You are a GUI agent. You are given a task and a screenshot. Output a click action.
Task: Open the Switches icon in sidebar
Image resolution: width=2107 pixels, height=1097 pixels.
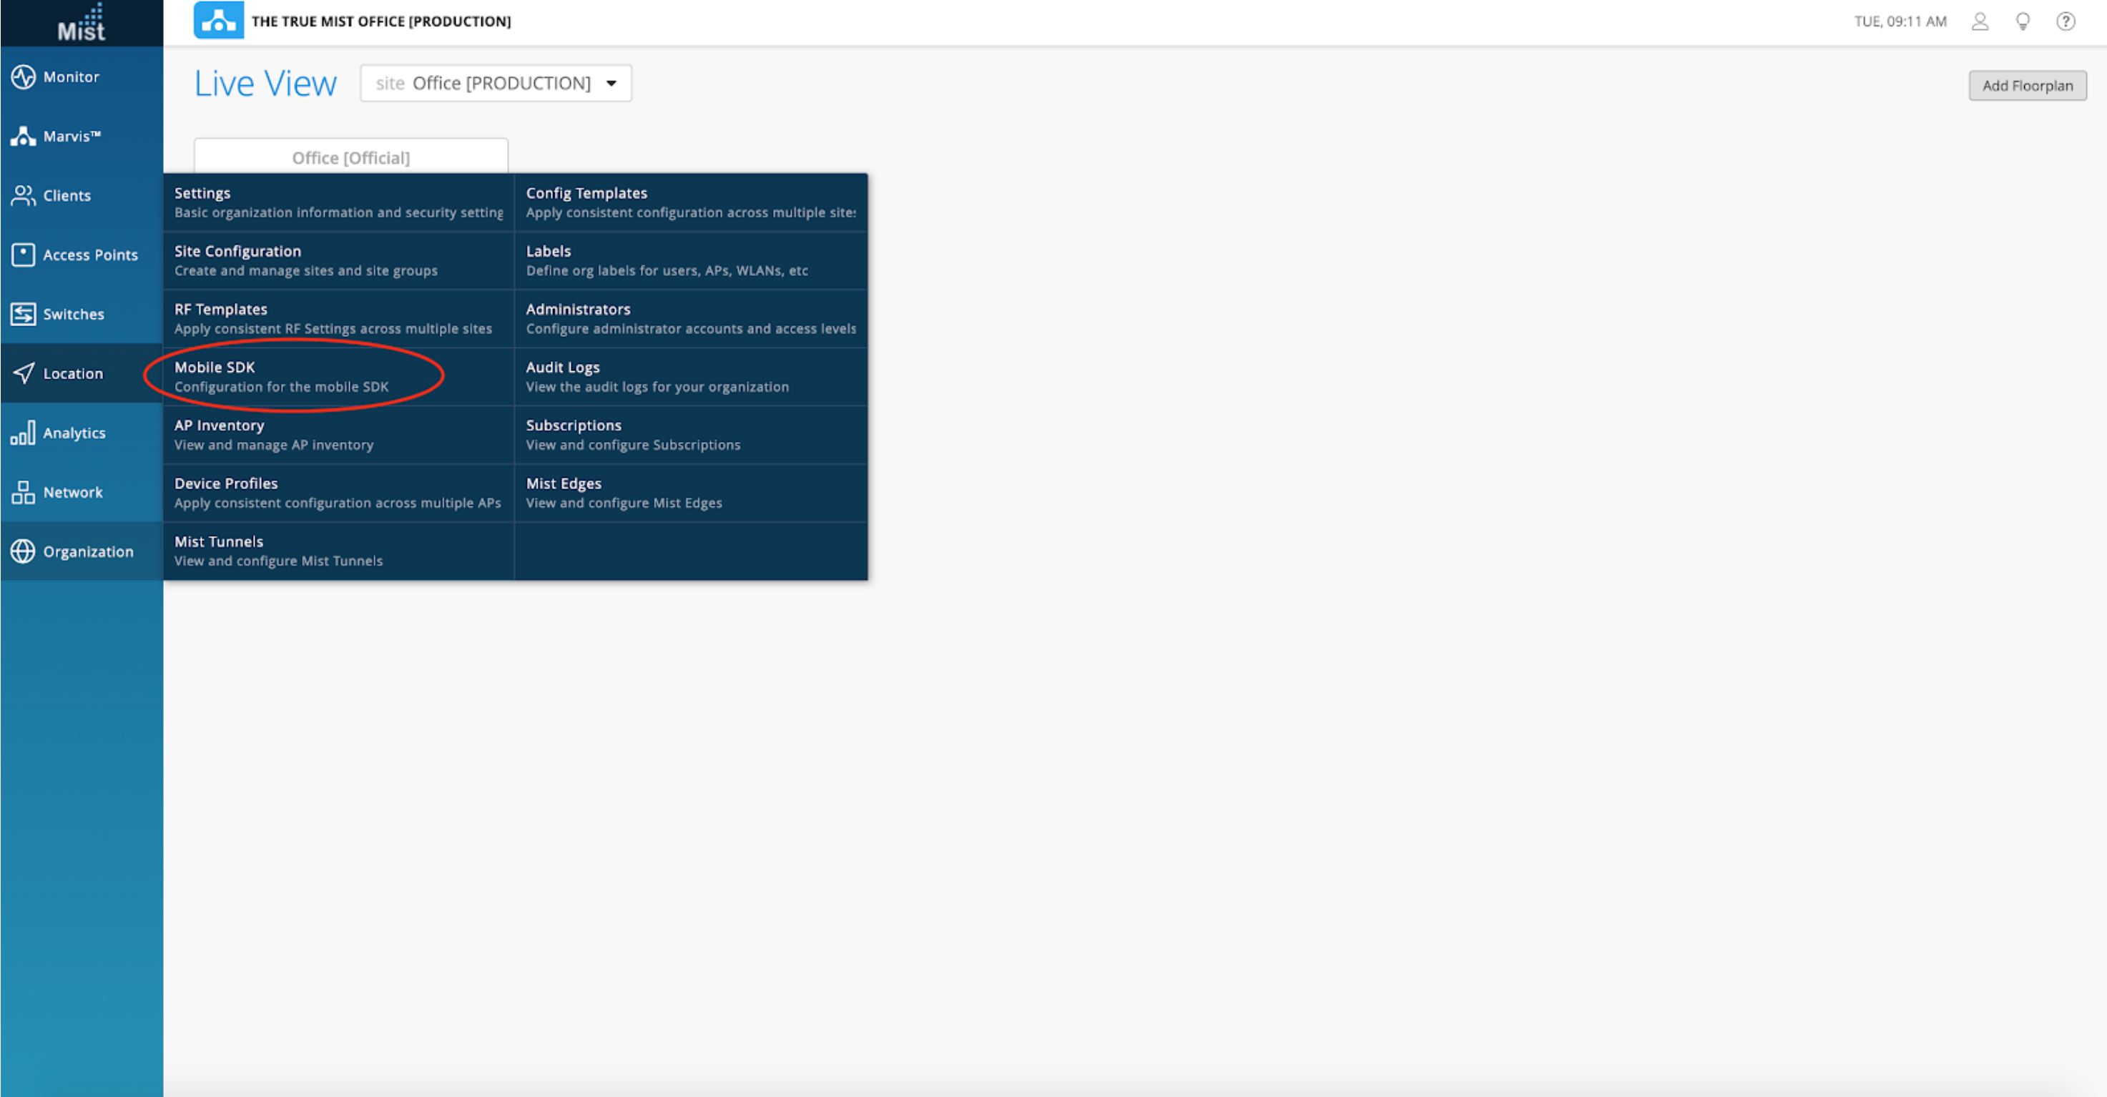click(23, 314)
